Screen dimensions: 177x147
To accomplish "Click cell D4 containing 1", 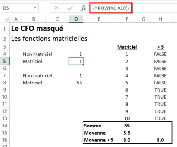I will [76, 54].
